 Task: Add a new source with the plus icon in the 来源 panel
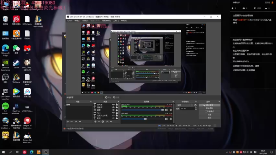(95, 122)
